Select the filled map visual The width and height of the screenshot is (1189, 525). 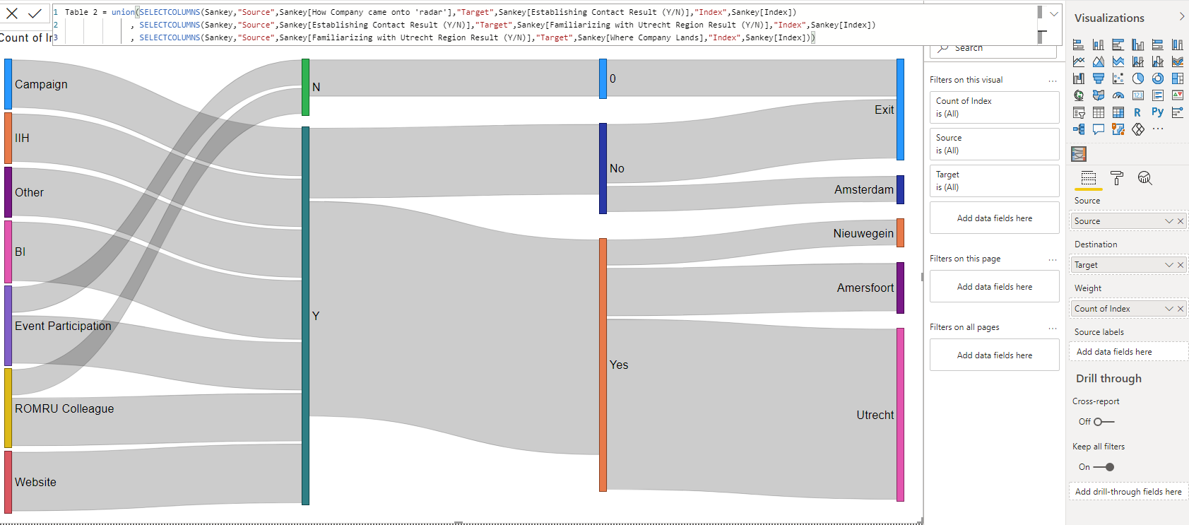(1099, 95)
